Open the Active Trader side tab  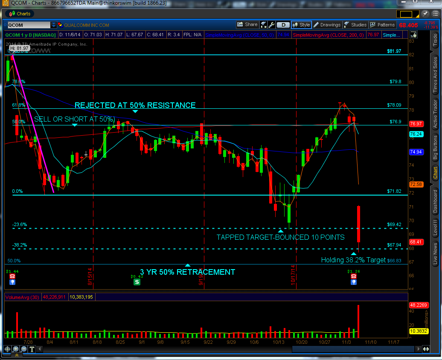(x=435, y=113)
